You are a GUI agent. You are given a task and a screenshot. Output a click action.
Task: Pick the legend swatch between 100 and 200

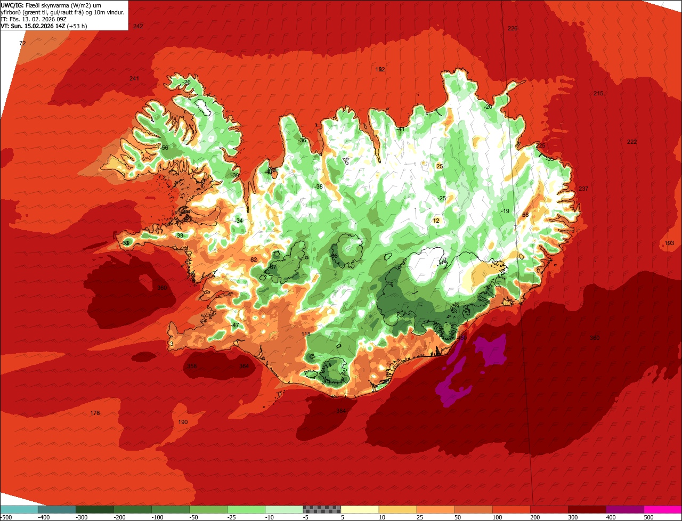tap(511, 509)
